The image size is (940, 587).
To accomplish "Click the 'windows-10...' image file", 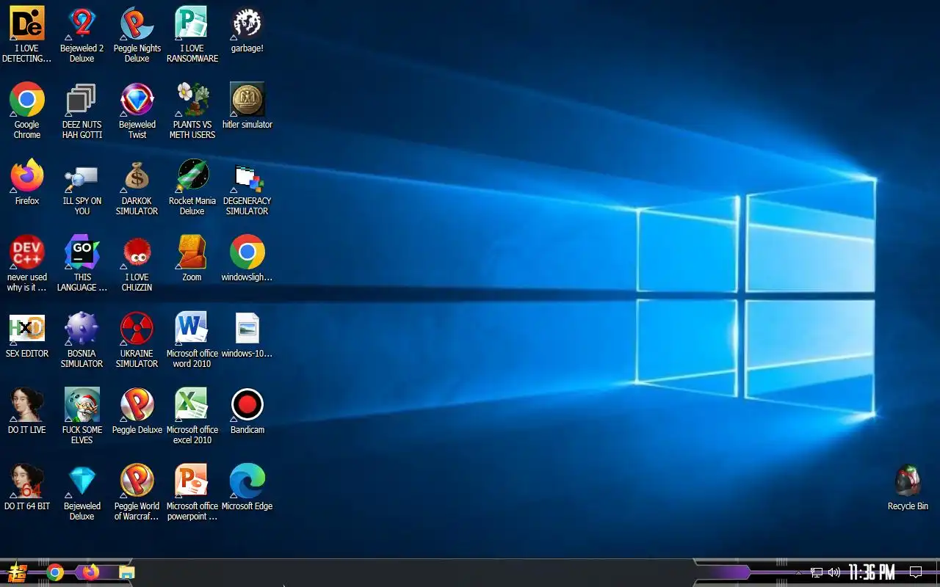I will 247,335.
